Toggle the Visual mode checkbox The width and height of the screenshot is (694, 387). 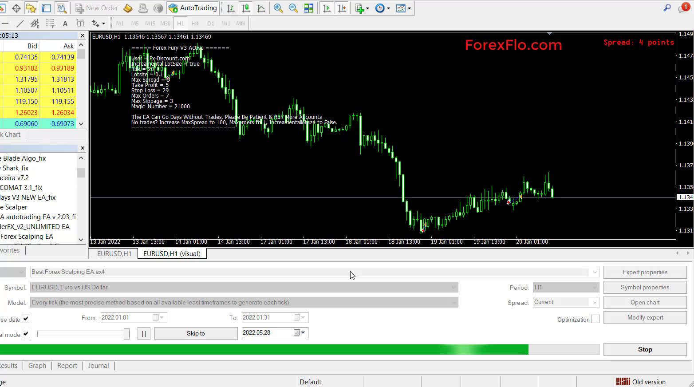(26, 334)
